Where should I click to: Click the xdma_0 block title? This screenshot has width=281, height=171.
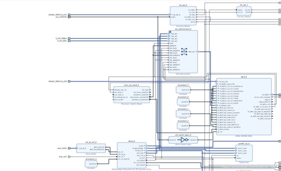[x=131, y=141]
